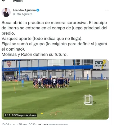The width and height of the screenshot is (116, 125).
Task: Open the @Tato_Aguilera handle link
Action: (23, 14)
